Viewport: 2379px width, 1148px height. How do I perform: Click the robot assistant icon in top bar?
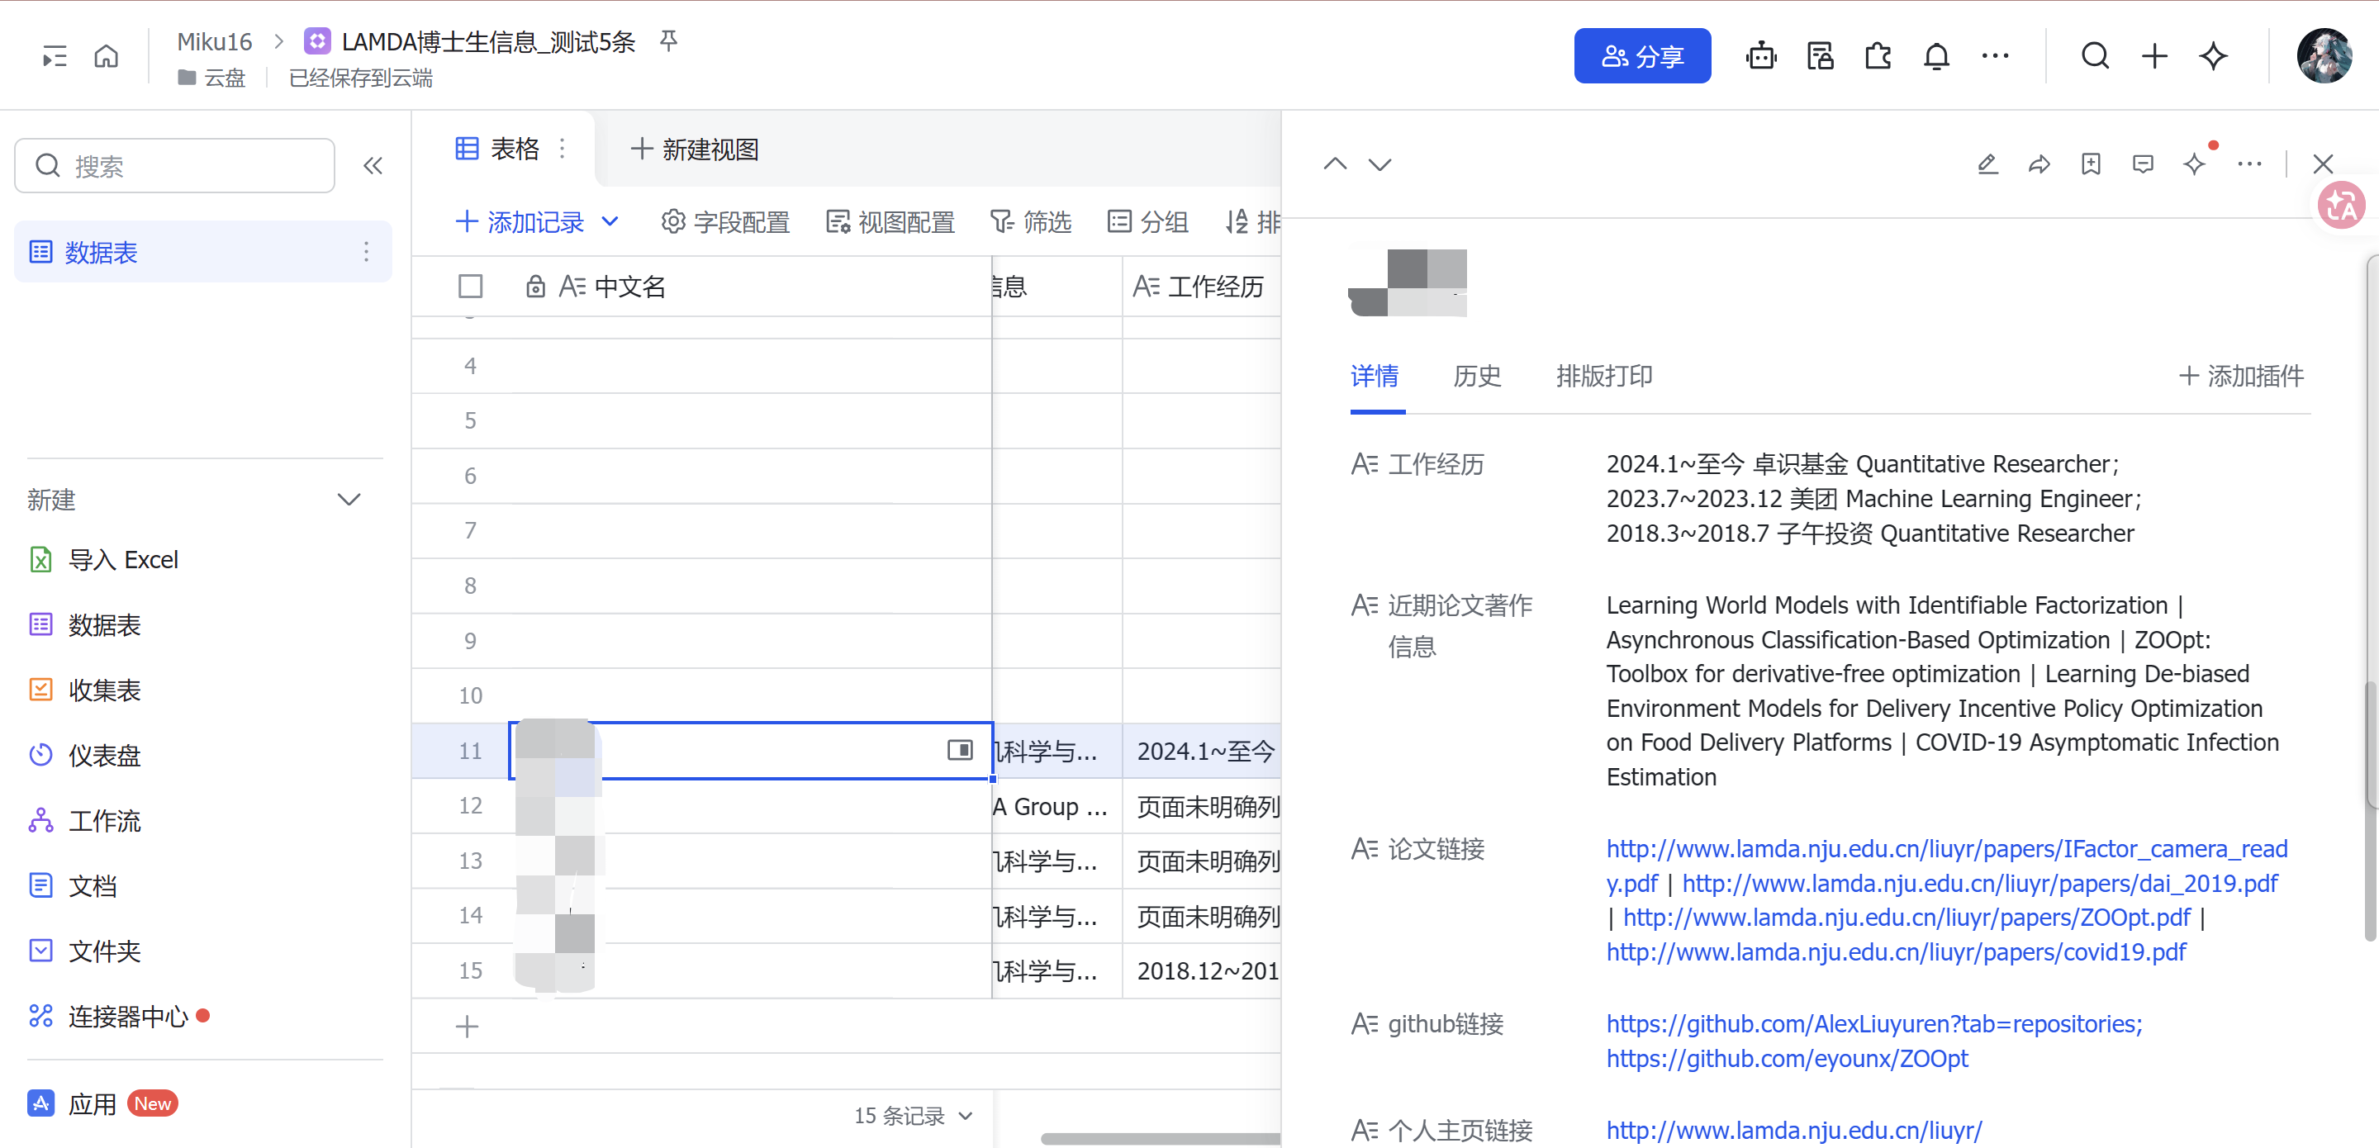click(x=1760, y=56)
